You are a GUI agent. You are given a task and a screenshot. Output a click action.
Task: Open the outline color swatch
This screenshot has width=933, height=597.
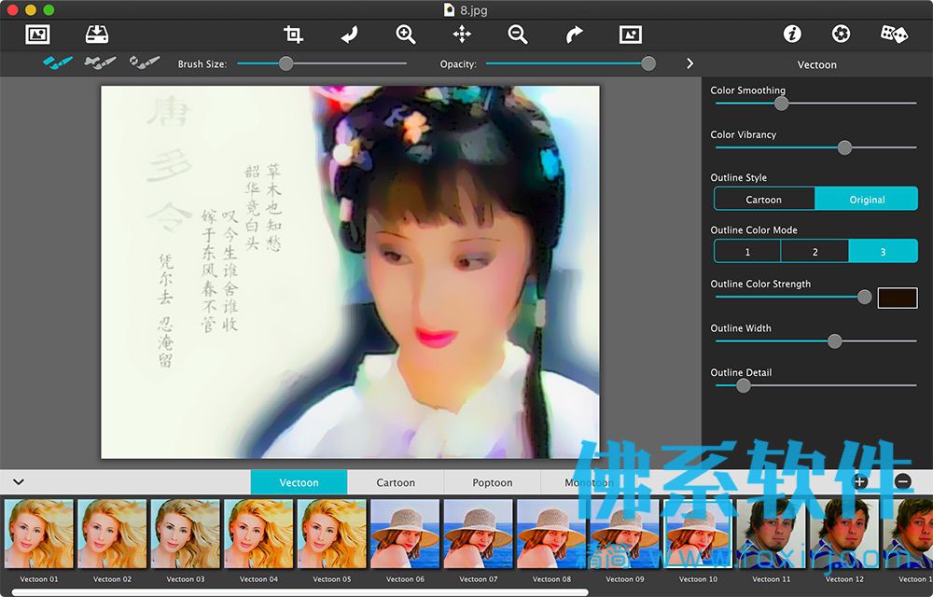tap(898, 298)
